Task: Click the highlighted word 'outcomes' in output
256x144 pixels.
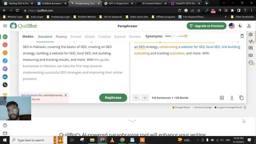Action: point(177,53)
